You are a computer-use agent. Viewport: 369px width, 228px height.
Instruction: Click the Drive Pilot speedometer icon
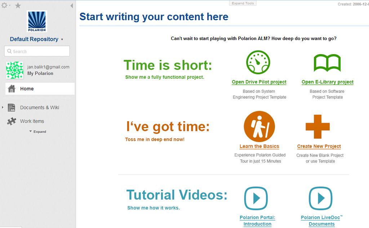click(x=258, y=62)
